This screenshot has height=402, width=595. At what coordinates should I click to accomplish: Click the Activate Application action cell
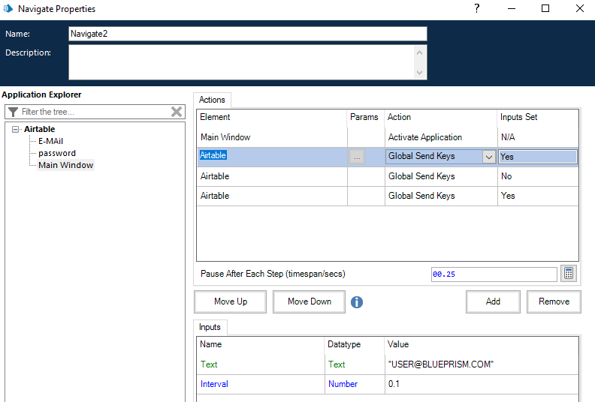tap(441, 137)
